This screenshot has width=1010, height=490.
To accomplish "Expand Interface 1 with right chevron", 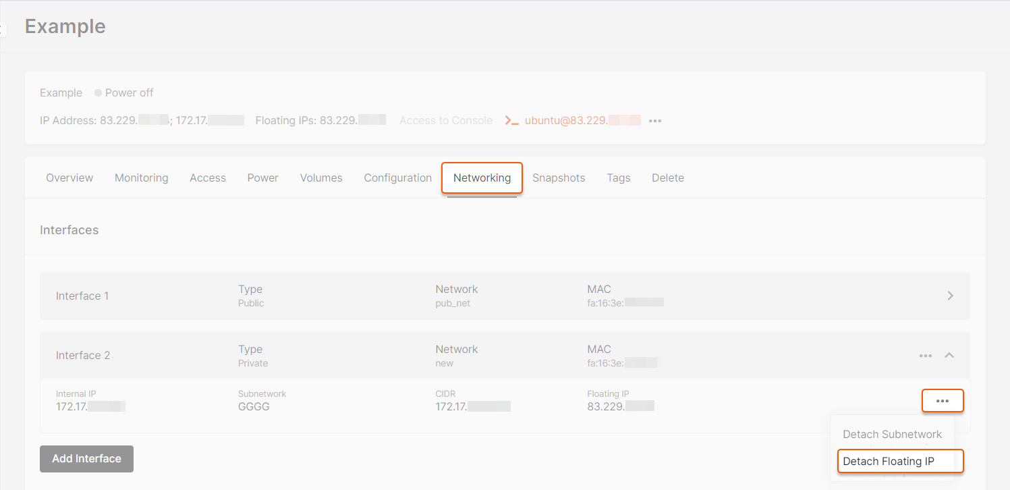I will click(950, 296).
